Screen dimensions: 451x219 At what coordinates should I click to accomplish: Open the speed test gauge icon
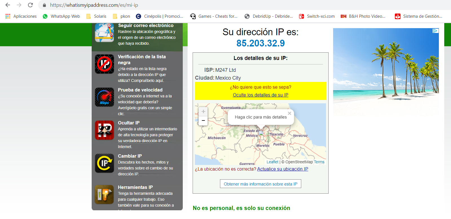[104, 97]
